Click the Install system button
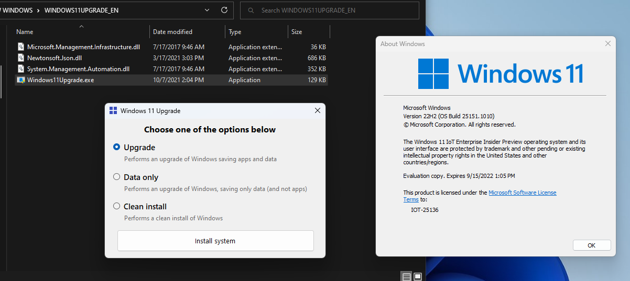 pyautogui.click(x=215, y=241)
